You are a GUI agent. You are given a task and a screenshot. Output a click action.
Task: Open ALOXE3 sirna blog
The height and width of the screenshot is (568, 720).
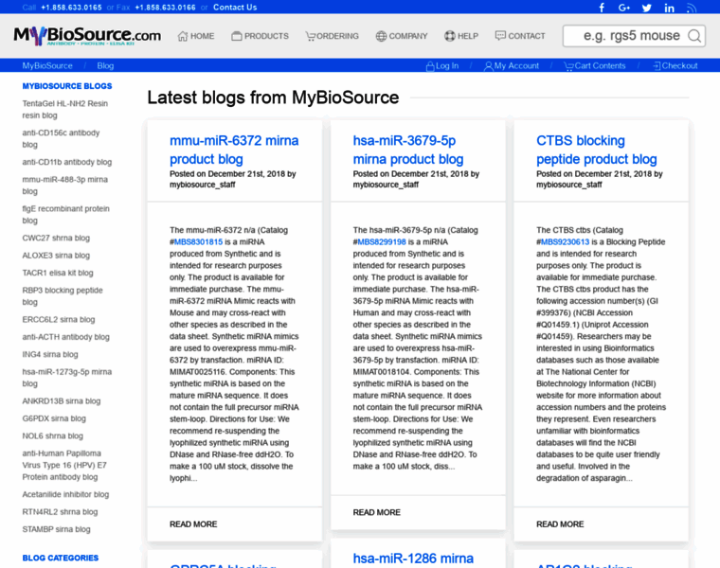[x=56, y=255]
